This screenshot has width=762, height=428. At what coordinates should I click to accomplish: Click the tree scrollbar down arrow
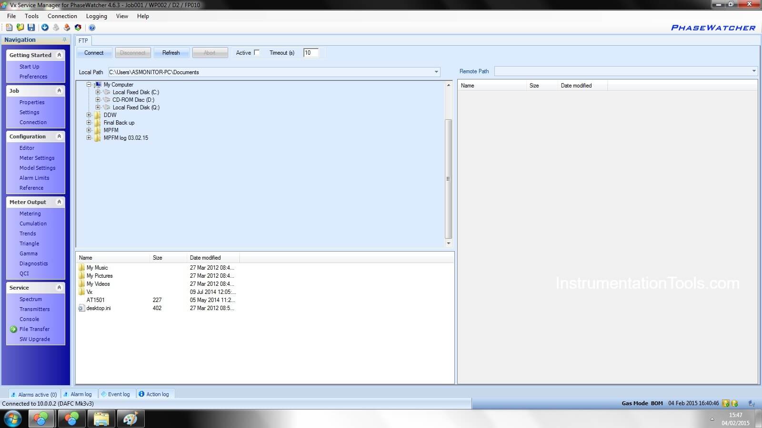(x=448, y=243)
